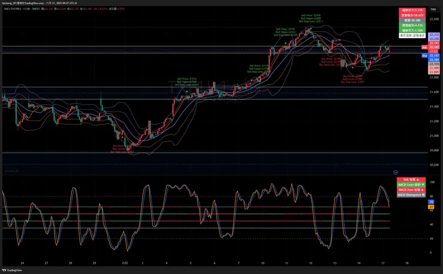Click the pink 21,999 price label
443x274 pixels.
click(x=434, y=68)
